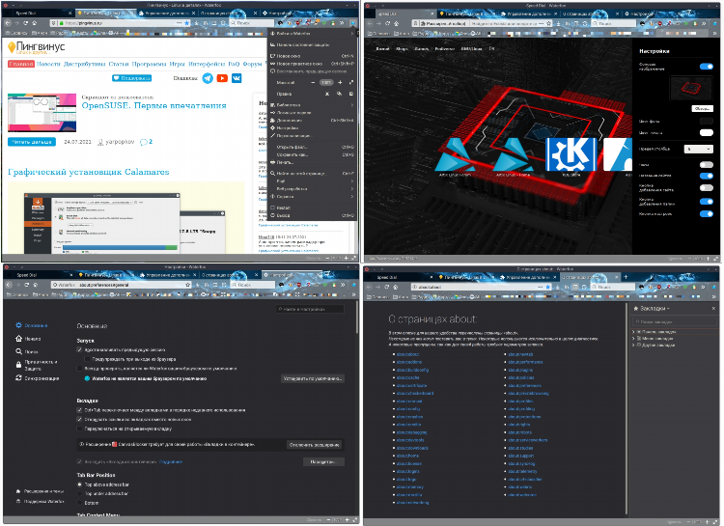Zoom in with the plus in Масштаб row
This screenshot has width=724, height=526.
click(340, 82)
